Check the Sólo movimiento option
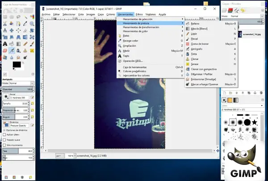Screen dimensions: 268x181 coord(4,145)
